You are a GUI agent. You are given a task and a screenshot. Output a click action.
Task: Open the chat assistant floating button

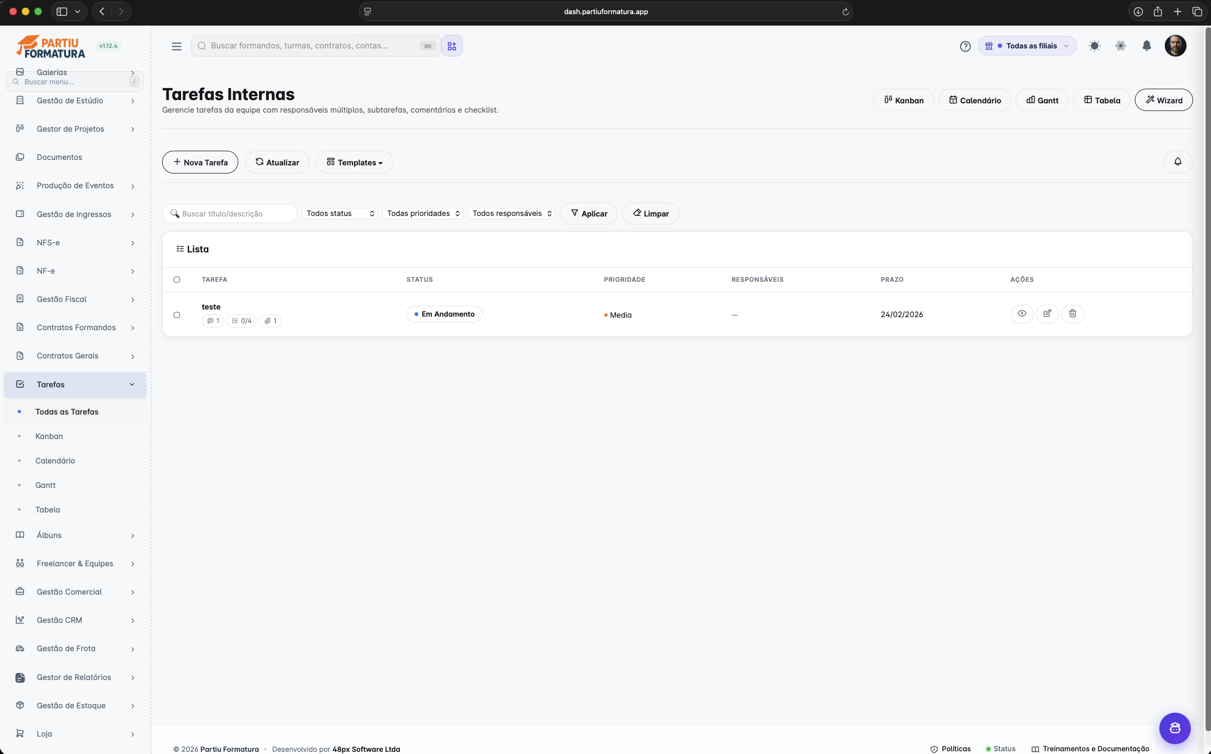1175,728
